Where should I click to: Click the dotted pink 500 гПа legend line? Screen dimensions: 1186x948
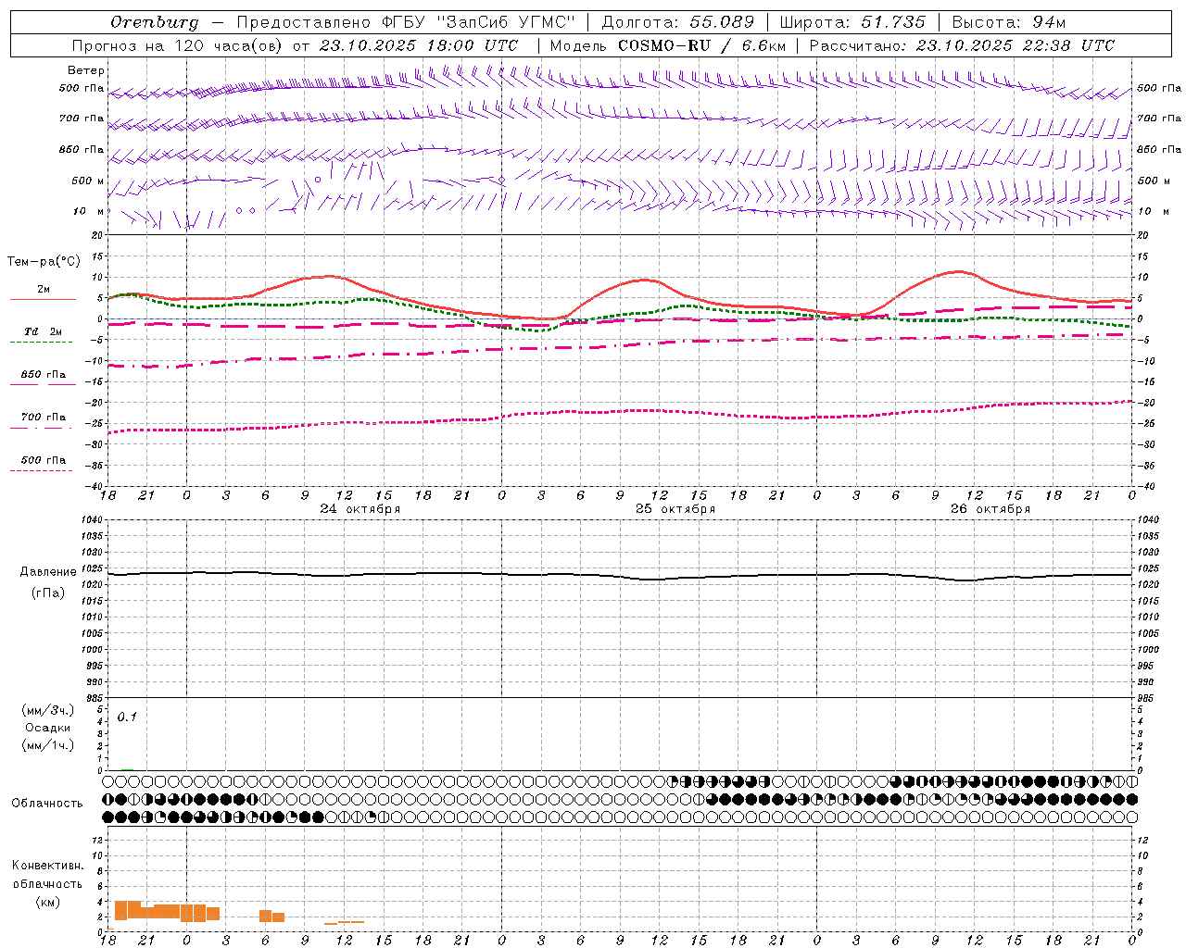pyautogui.click(x=41, y=471)
